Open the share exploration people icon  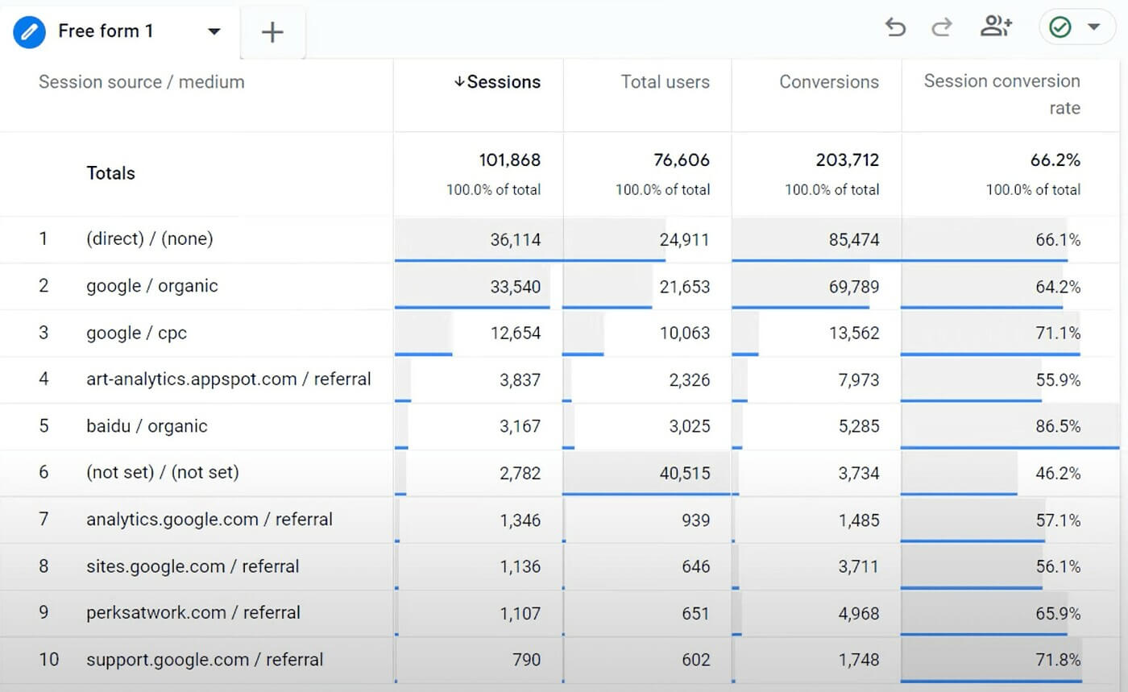(996, 27)
